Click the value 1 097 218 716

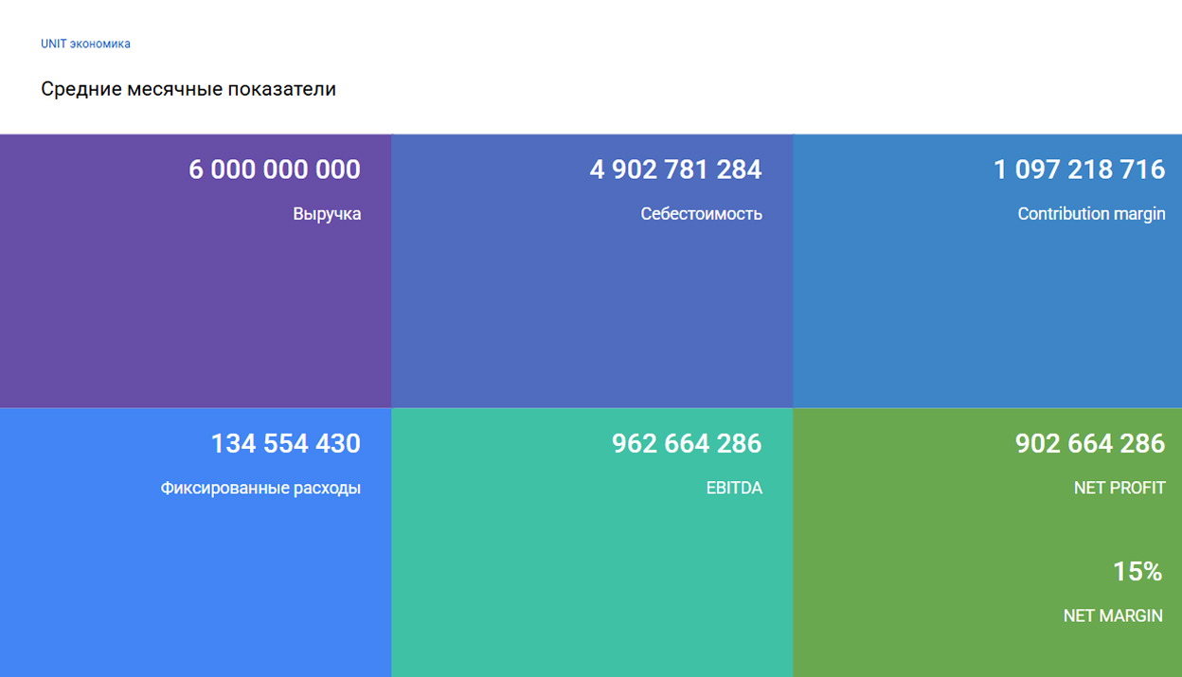(x=1079, y=169)
